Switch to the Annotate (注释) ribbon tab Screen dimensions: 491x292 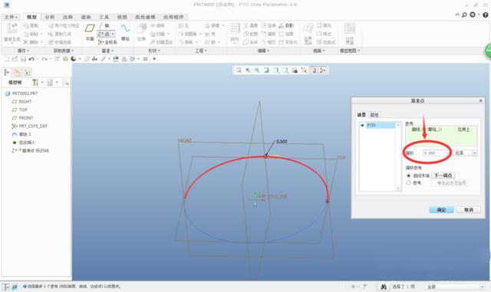pos(68,17)
